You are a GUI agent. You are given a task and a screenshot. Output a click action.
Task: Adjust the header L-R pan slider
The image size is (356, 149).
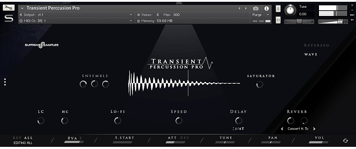click(x=299, y=22)
